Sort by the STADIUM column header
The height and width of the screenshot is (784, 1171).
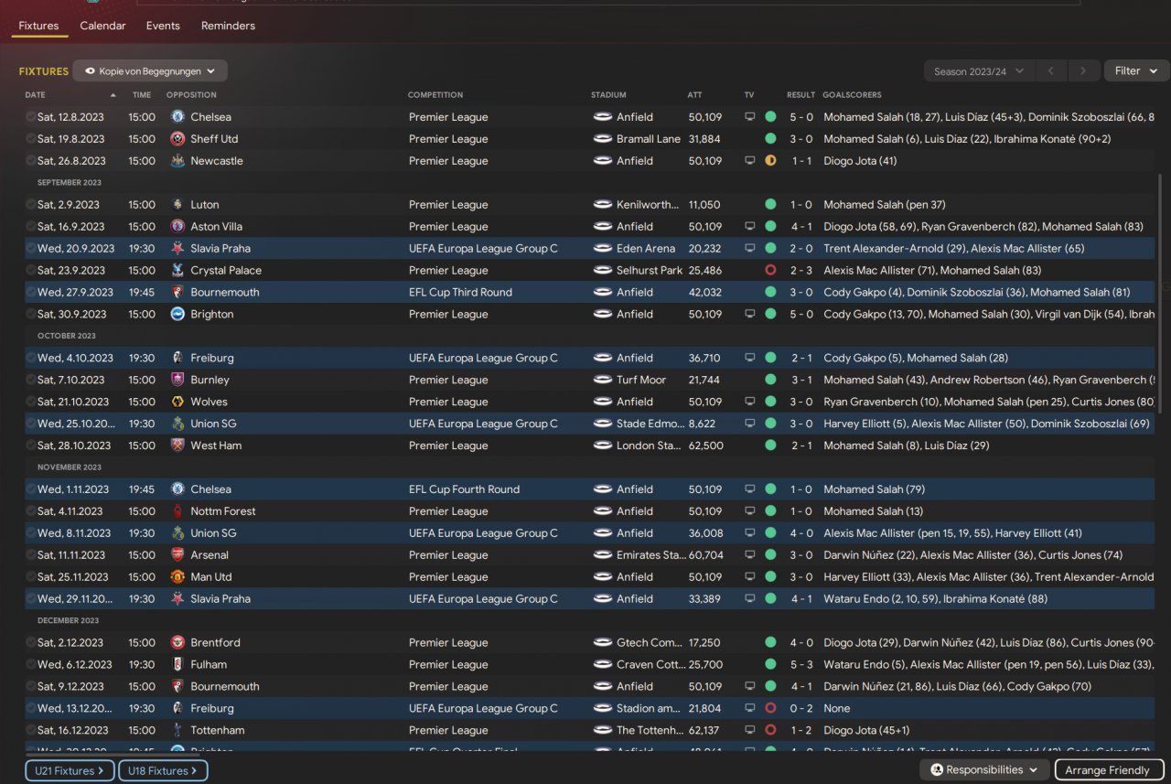point(609,95)
